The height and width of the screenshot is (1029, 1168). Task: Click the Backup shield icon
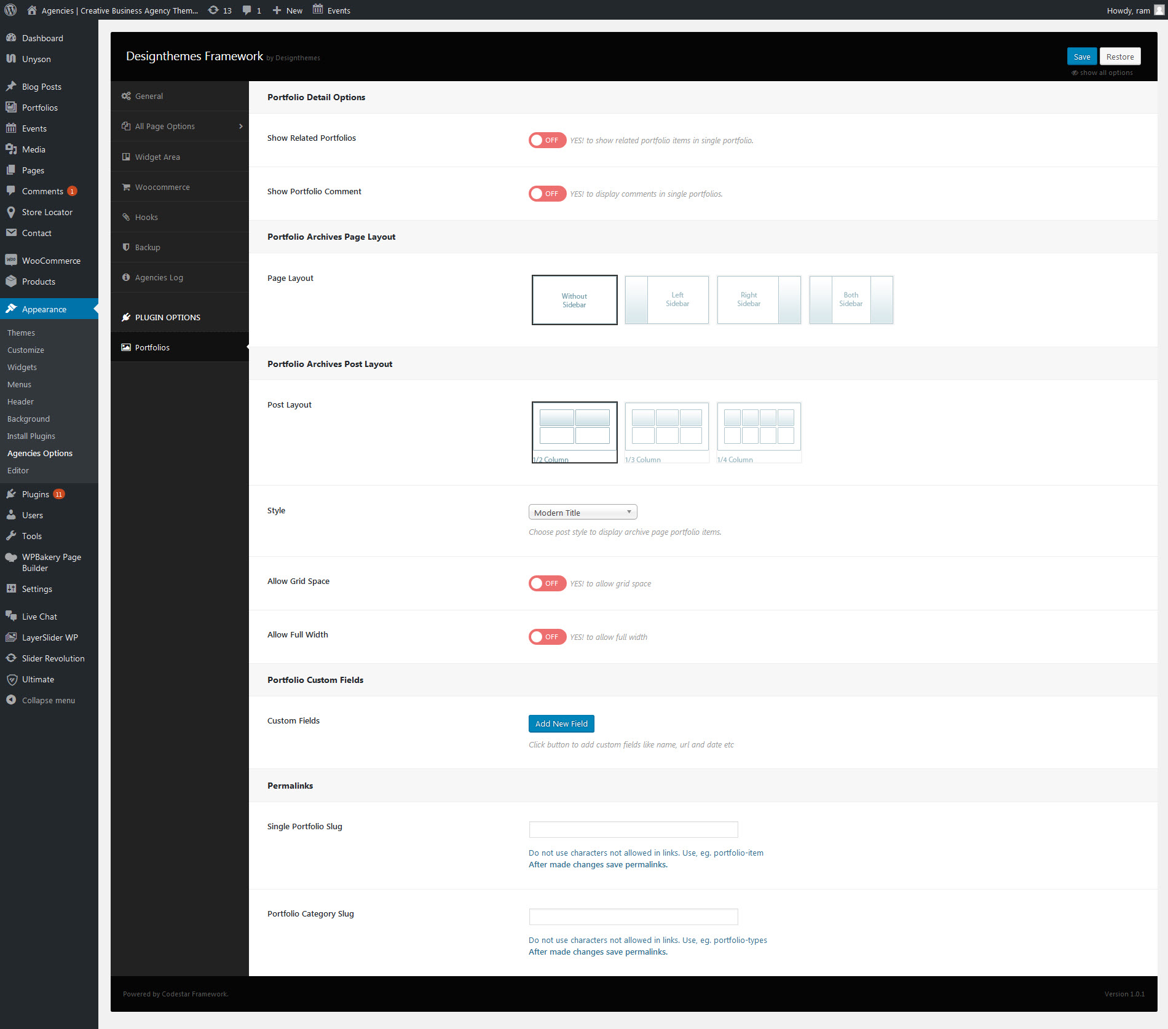[126, 247]
